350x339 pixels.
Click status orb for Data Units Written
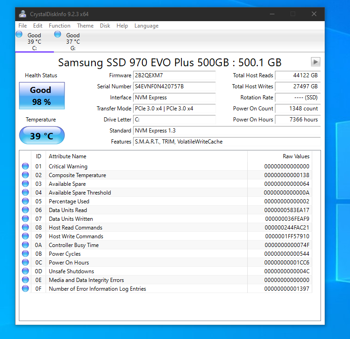(25, 218)
